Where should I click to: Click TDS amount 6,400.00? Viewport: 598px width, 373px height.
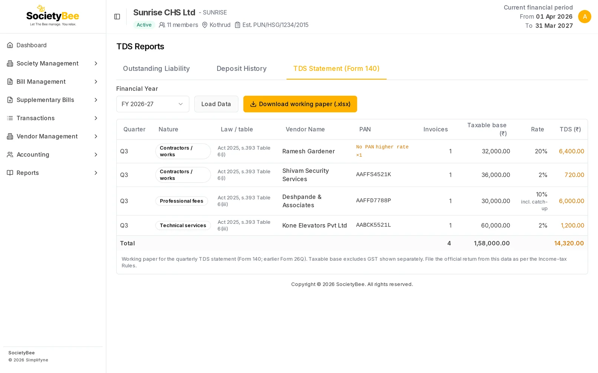click(571, 151)
